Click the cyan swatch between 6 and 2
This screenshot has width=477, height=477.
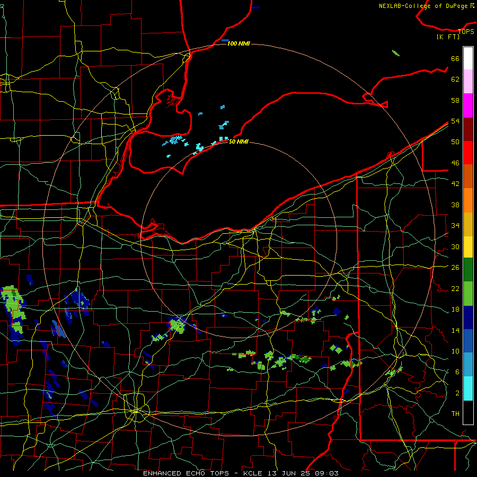click(468, 388)
